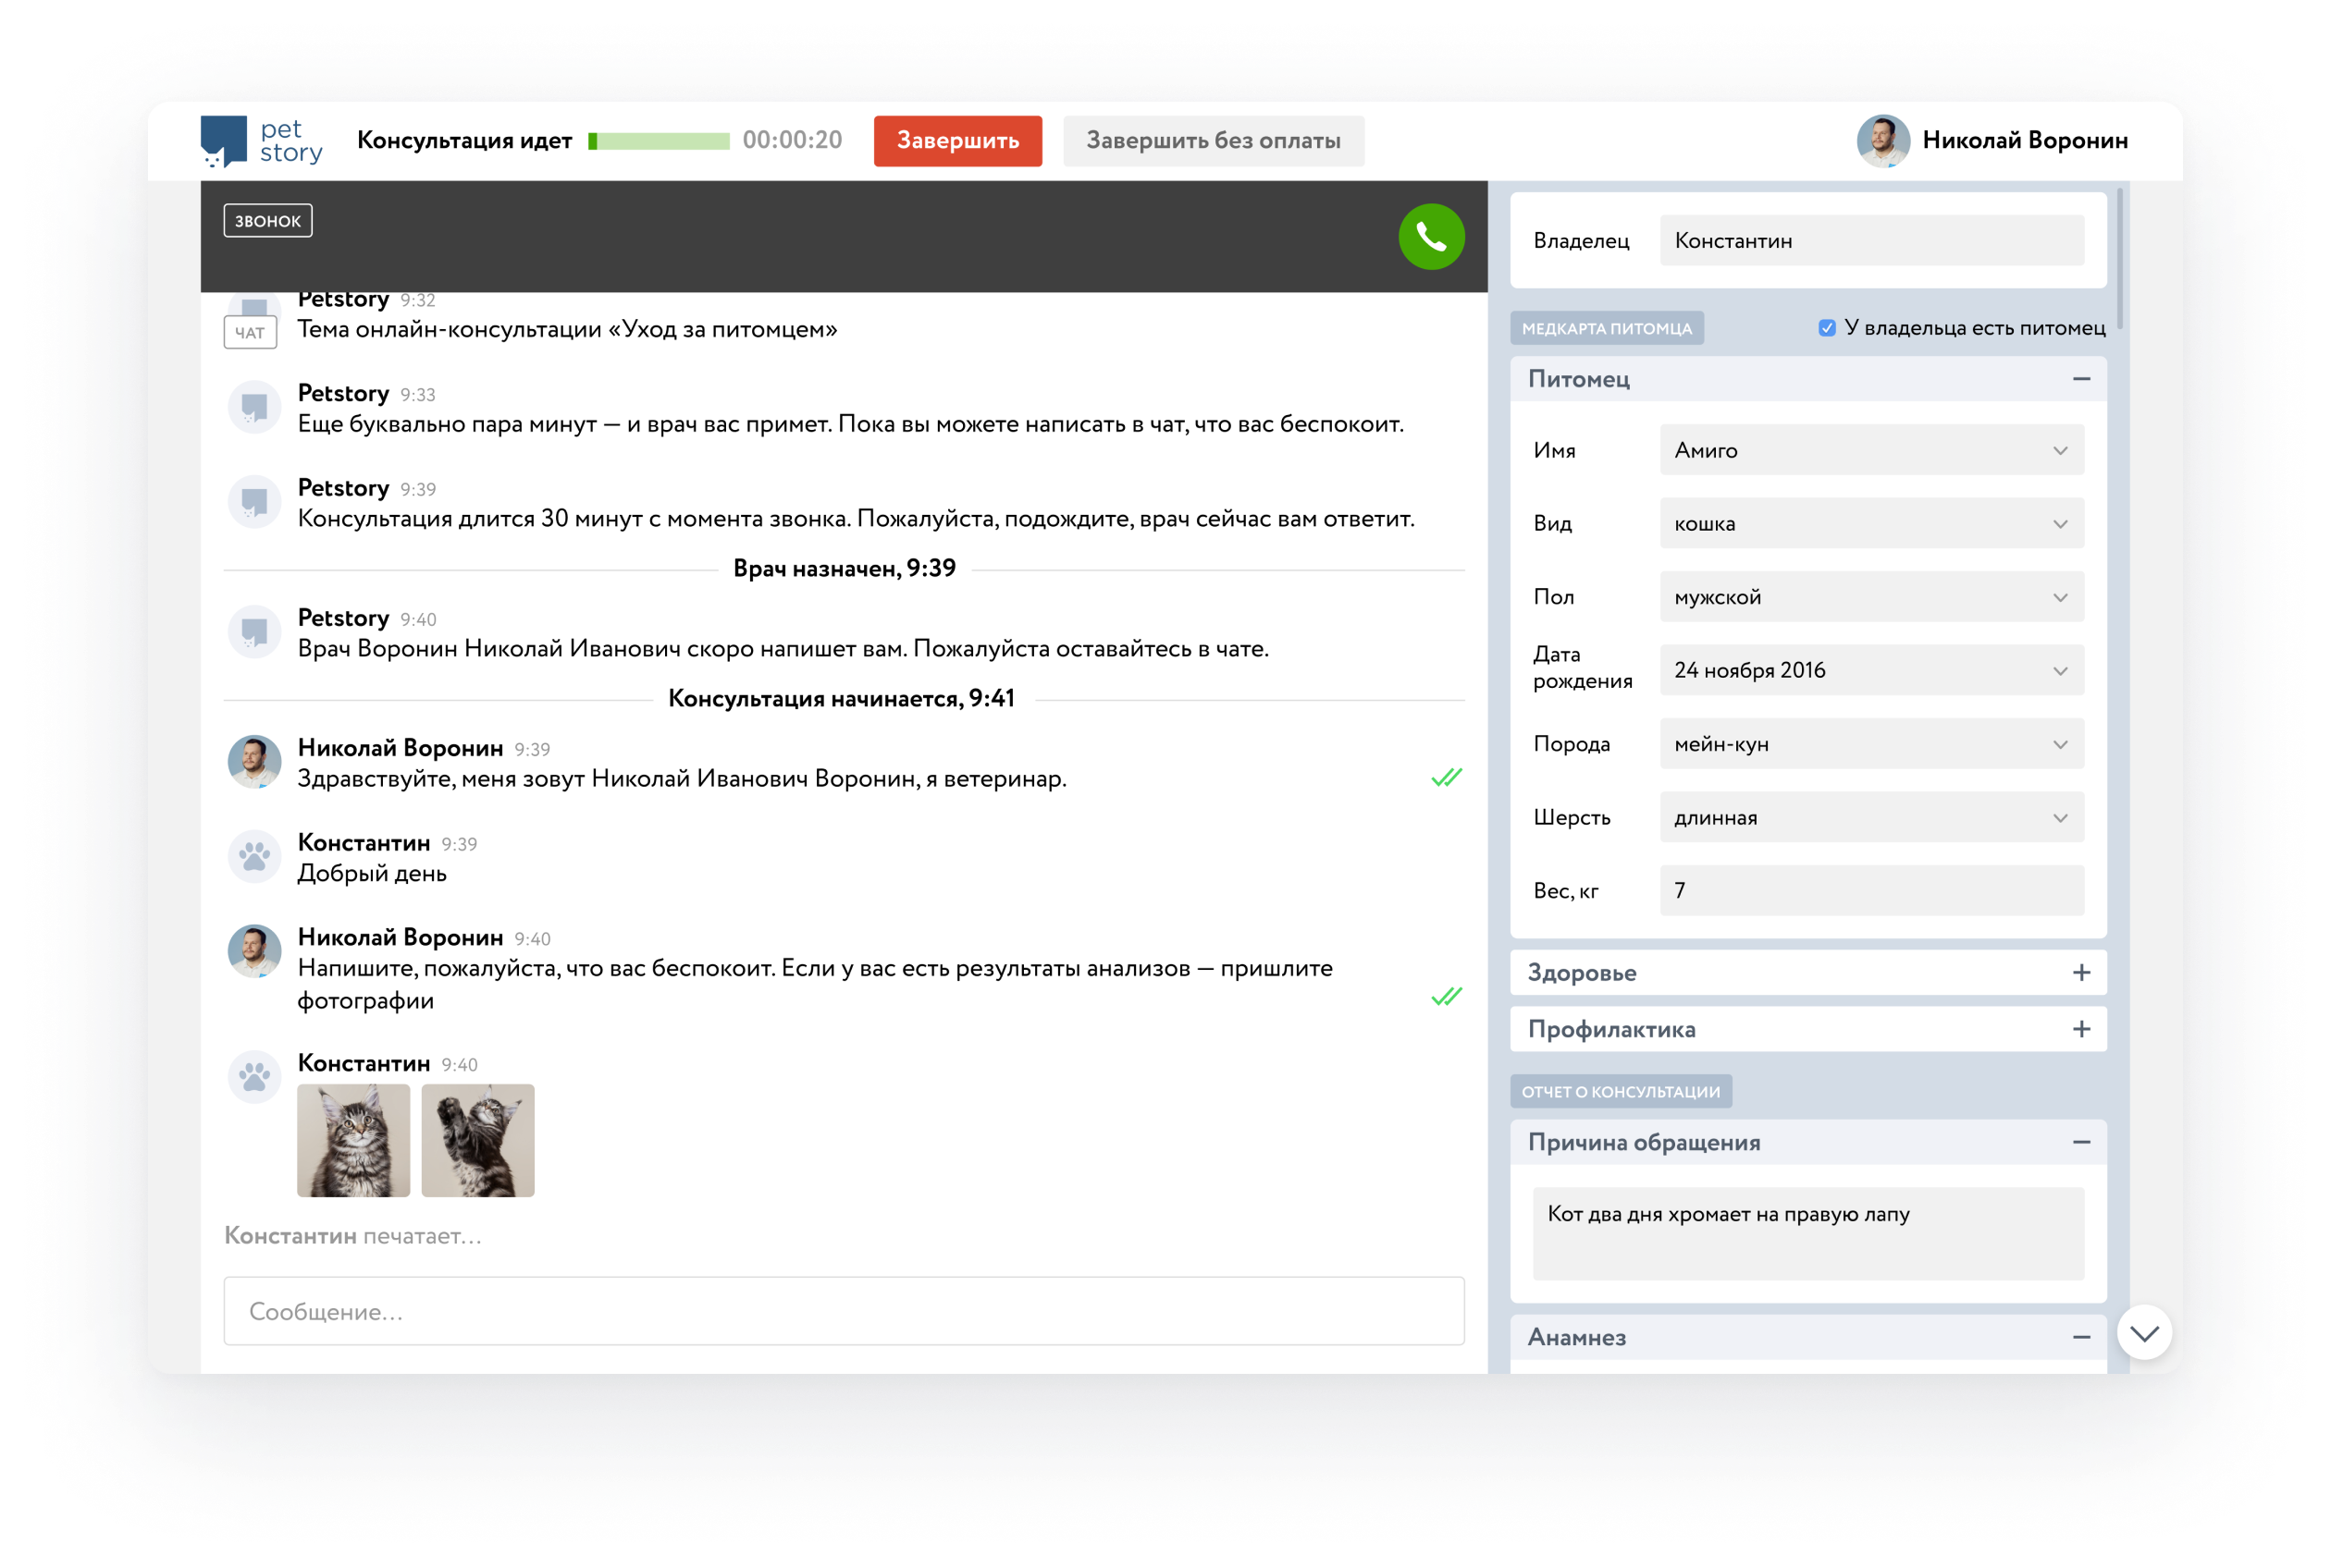Click the Причина обращения text area
Viewport: 2331px width, 1568px height.
tap(1807, 1233)
